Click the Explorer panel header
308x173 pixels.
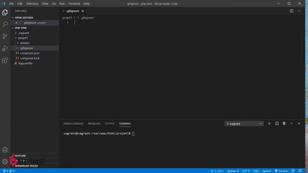pyautogui.click(x=21, y=11)
